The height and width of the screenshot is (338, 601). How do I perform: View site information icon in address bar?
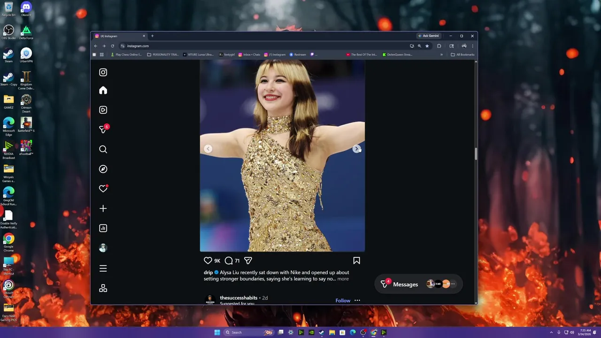(123, 46)
